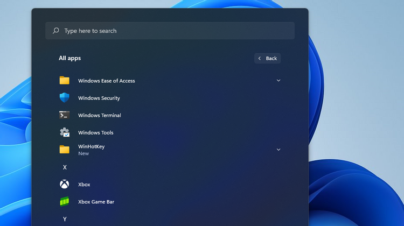Go back using the Back button
Screen dimensions: 404x226
[267, 59]
